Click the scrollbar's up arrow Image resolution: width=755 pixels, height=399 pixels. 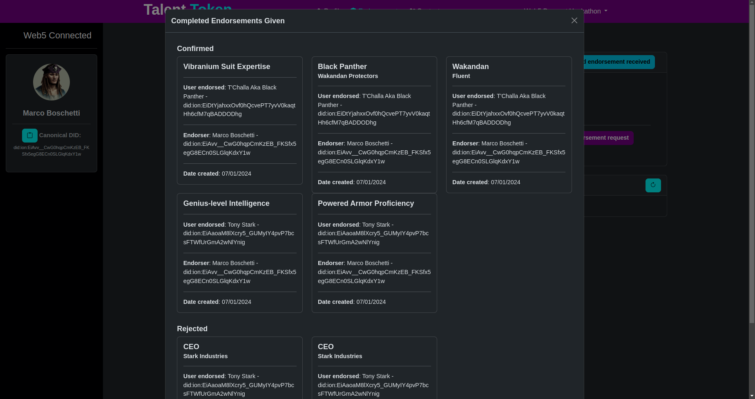[x=752, y=3]
